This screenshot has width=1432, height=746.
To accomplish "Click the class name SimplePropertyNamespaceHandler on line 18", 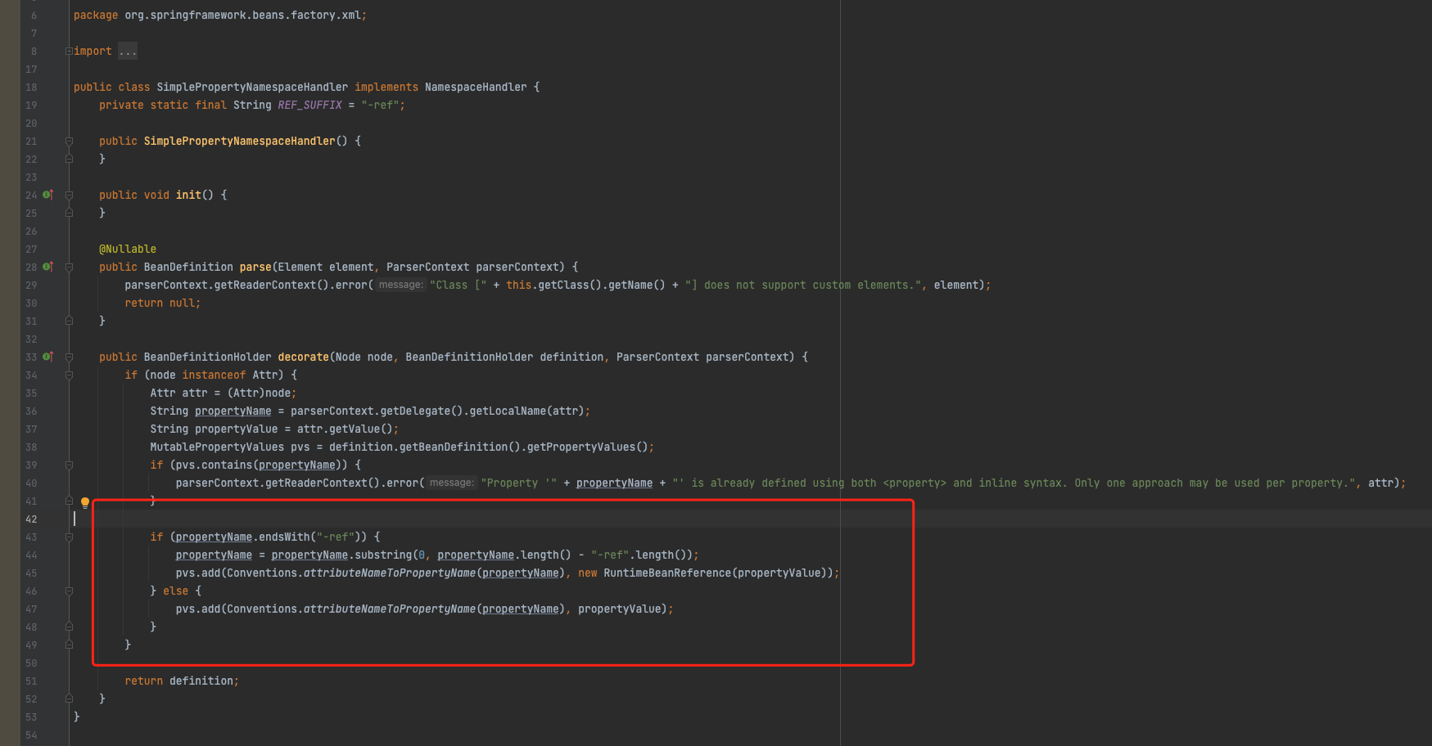I will [x=252, y=87].
